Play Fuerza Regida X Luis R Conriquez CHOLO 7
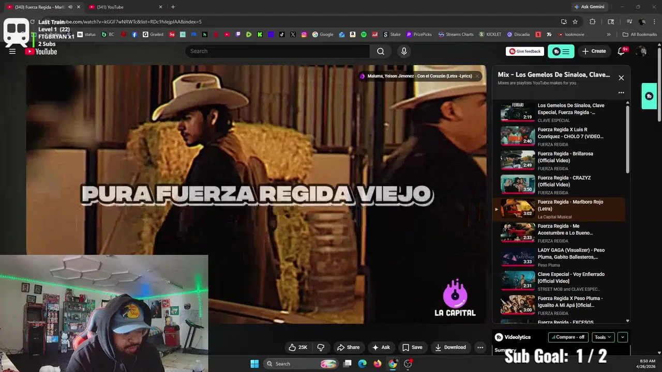Screen dimensions: 662x372 point(561,136)
